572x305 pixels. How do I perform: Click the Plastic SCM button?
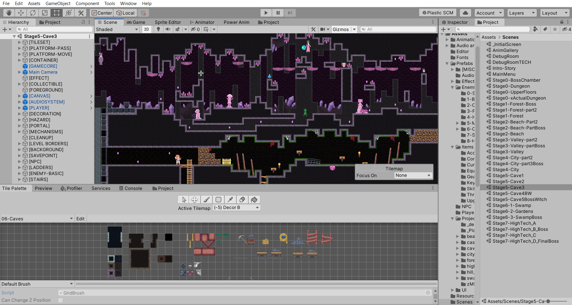click(x=438, y=13)
